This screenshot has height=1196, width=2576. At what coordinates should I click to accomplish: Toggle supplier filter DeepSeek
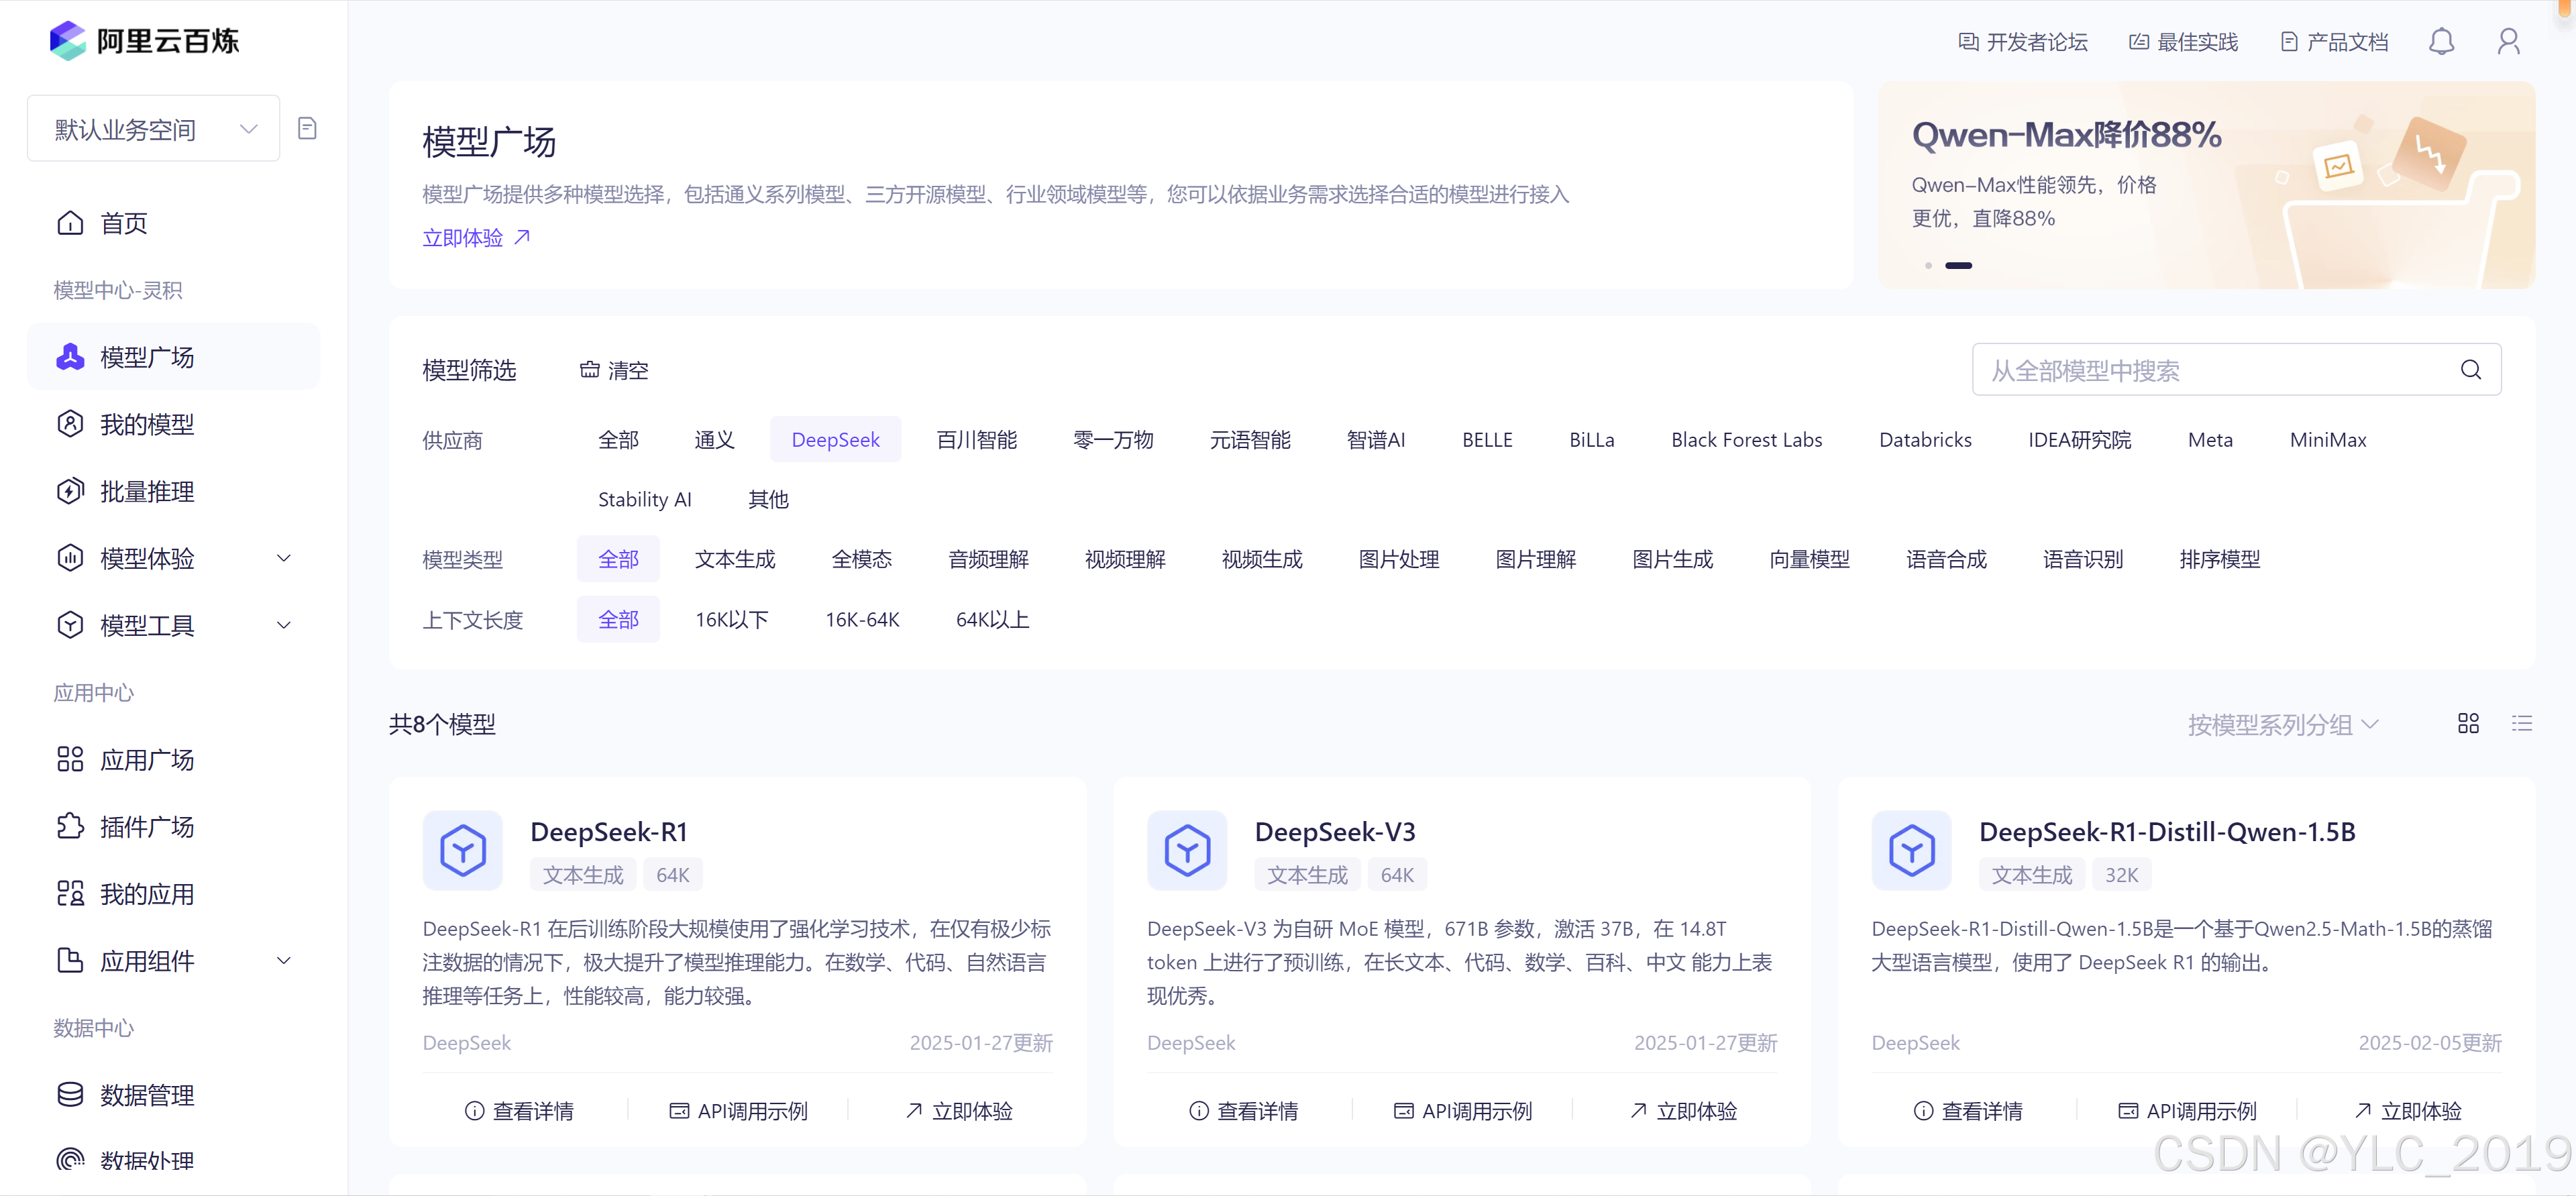click(x=835, y=439)
